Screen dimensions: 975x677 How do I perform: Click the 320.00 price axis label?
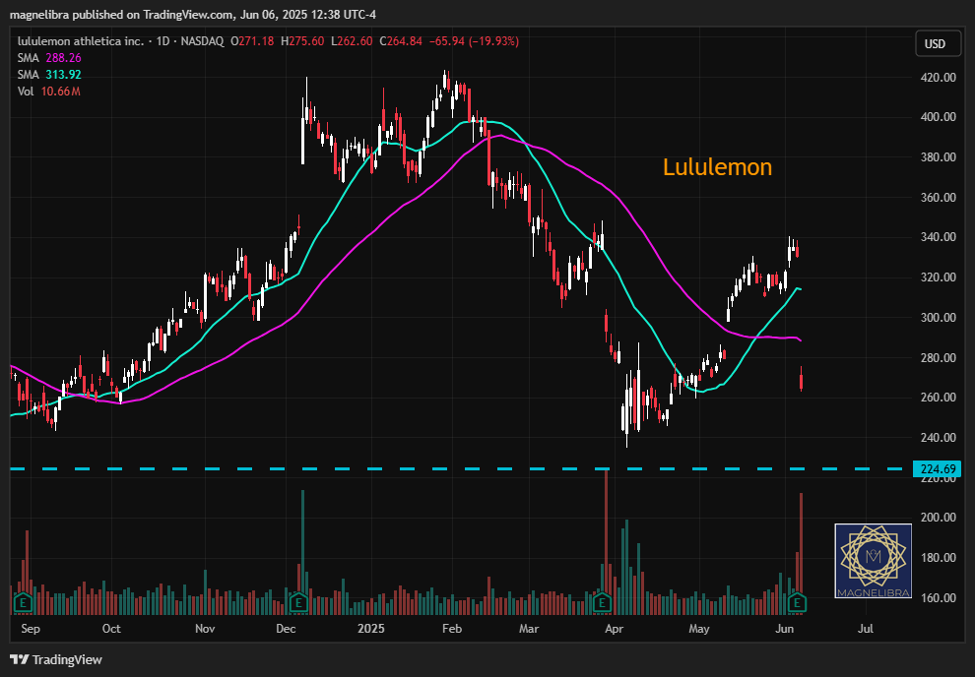pyautogui.click(x=939, y=277)
